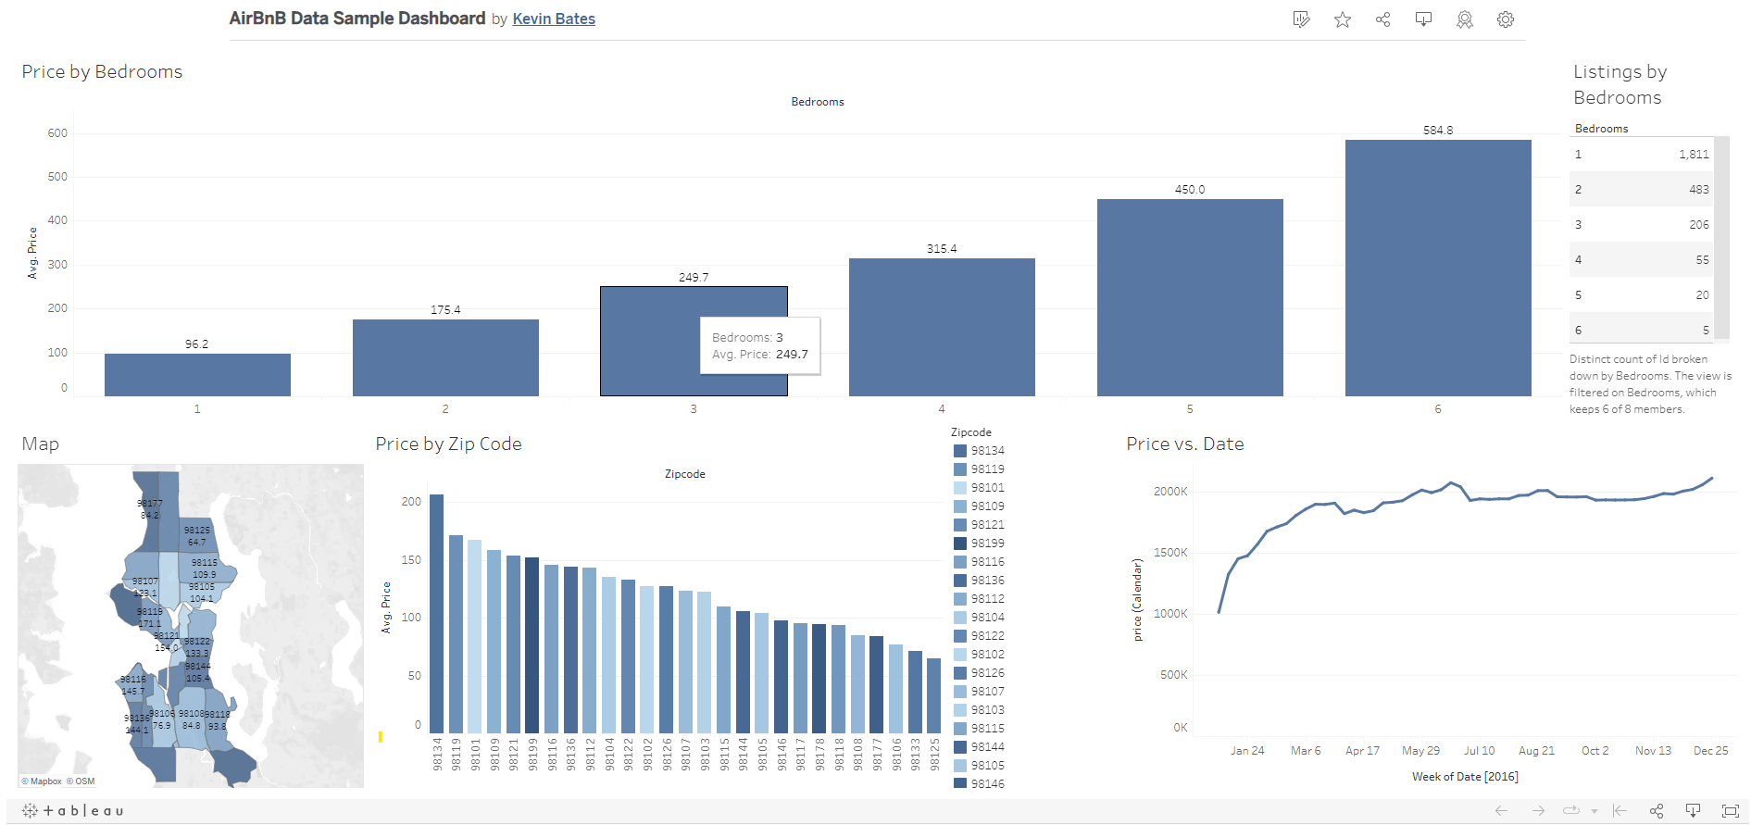Click the 98101 legend color swatch
This screenshot has height=825, width=1751.
960,488
